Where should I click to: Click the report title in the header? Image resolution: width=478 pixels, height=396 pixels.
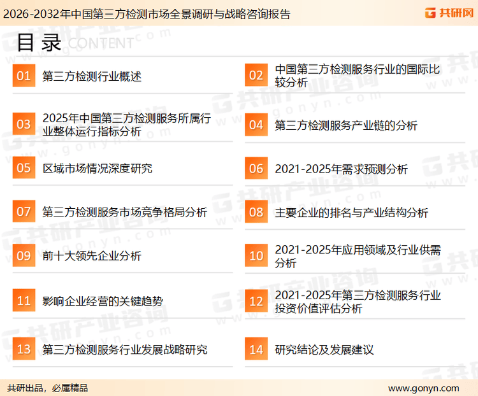tap(146, 13)
